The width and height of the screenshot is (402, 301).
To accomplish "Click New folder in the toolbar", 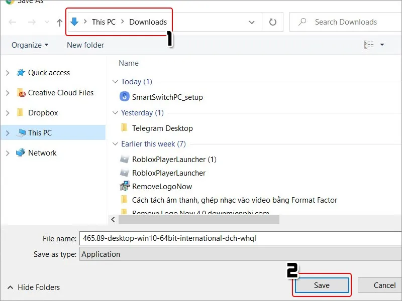I will pyautogui.click(x=85, y=45).
